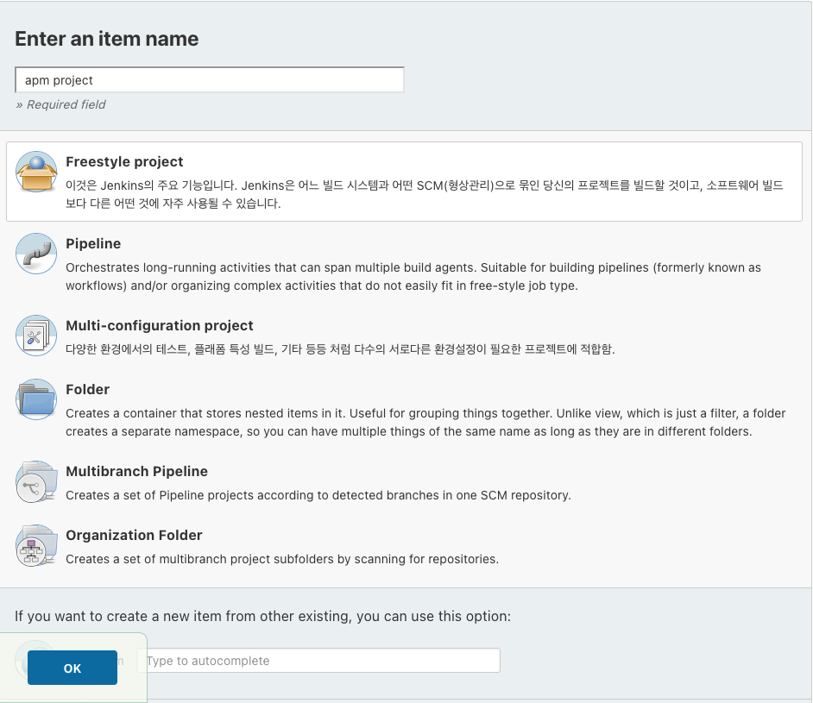Select the Organization Folder heading
813x703 pixels.
point(134,535)
